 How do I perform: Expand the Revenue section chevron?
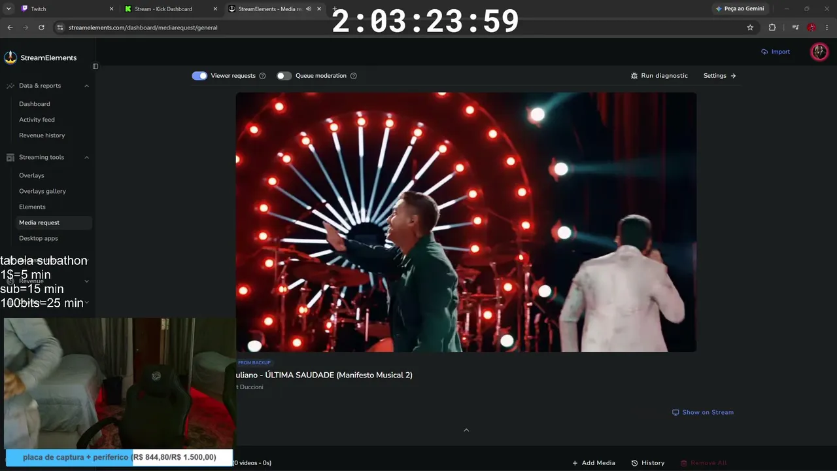click(x=86, y=281)
